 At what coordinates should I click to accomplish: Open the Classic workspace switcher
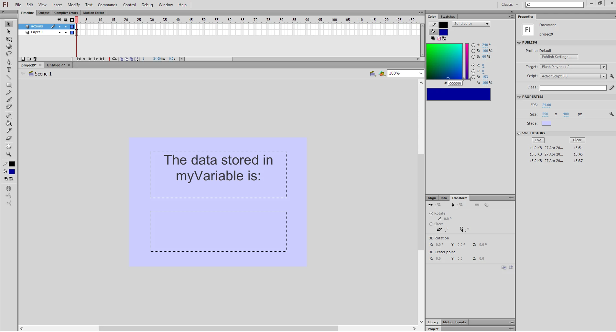(510, 5)
